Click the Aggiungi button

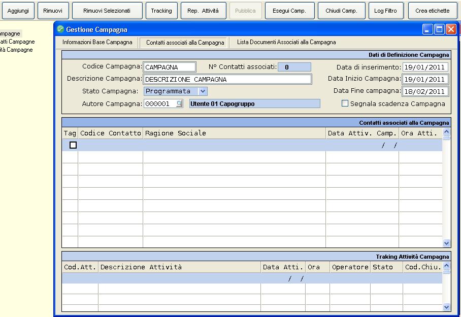[18, 11]
